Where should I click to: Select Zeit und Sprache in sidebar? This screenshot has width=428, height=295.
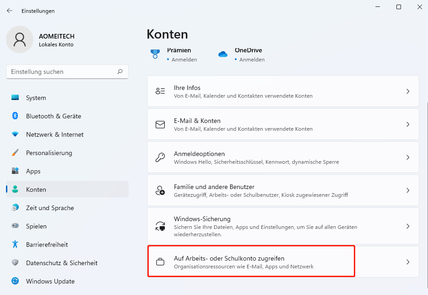tap(49, 208)
